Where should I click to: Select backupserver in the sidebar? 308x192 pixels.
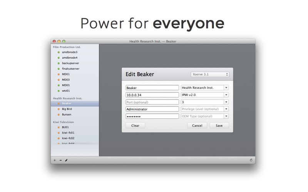[x=70, y=63]
